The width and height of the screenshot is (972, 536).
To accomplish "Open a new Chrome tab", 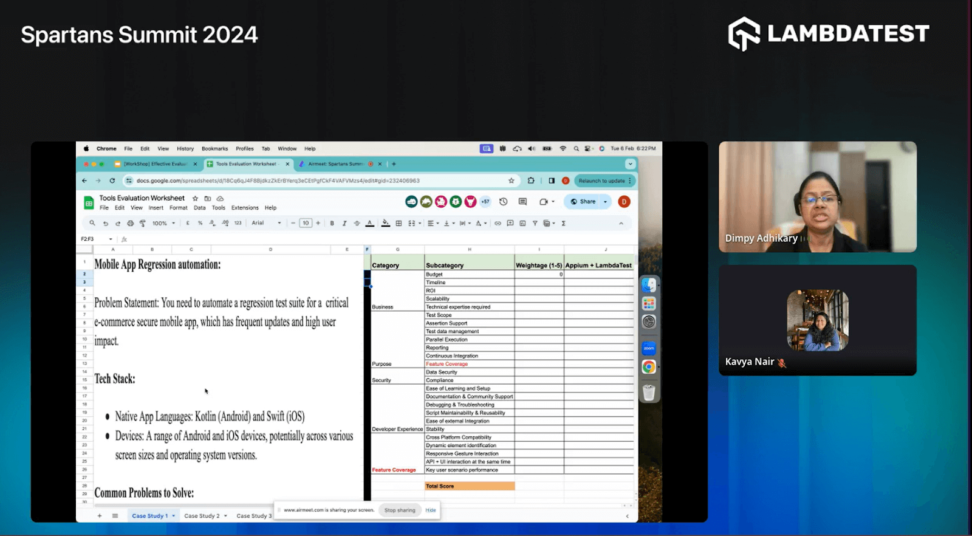I will click(x=394, y=164).
